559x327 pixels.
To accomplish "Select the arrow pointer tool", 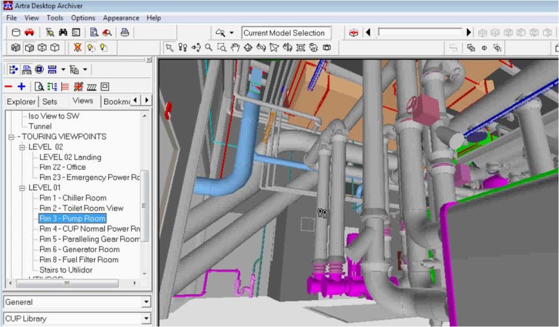I will [170, 47].
